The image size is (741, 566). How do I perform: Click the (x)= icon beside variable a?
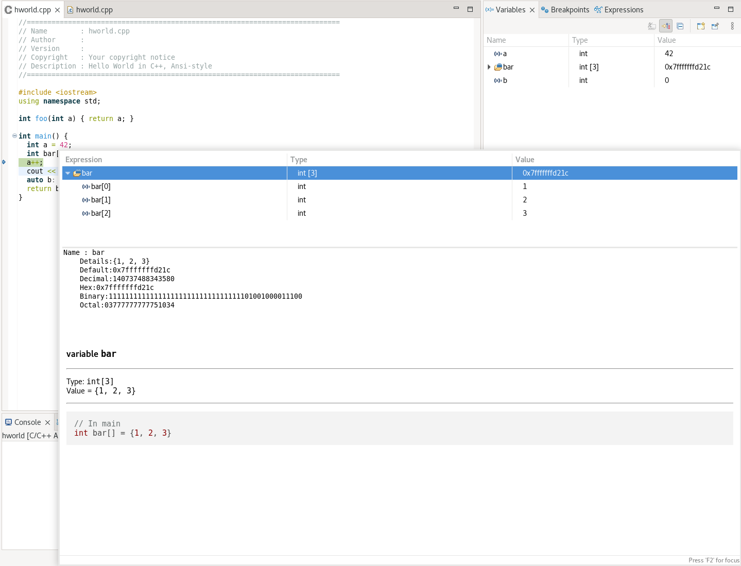[x=498, y=54]
